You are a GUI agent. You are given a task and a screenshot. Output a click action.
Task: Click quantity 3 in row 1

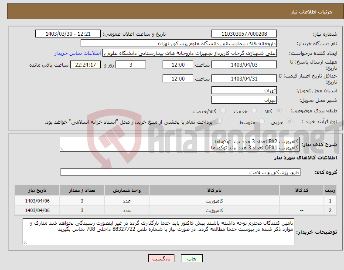pos(82,201)
